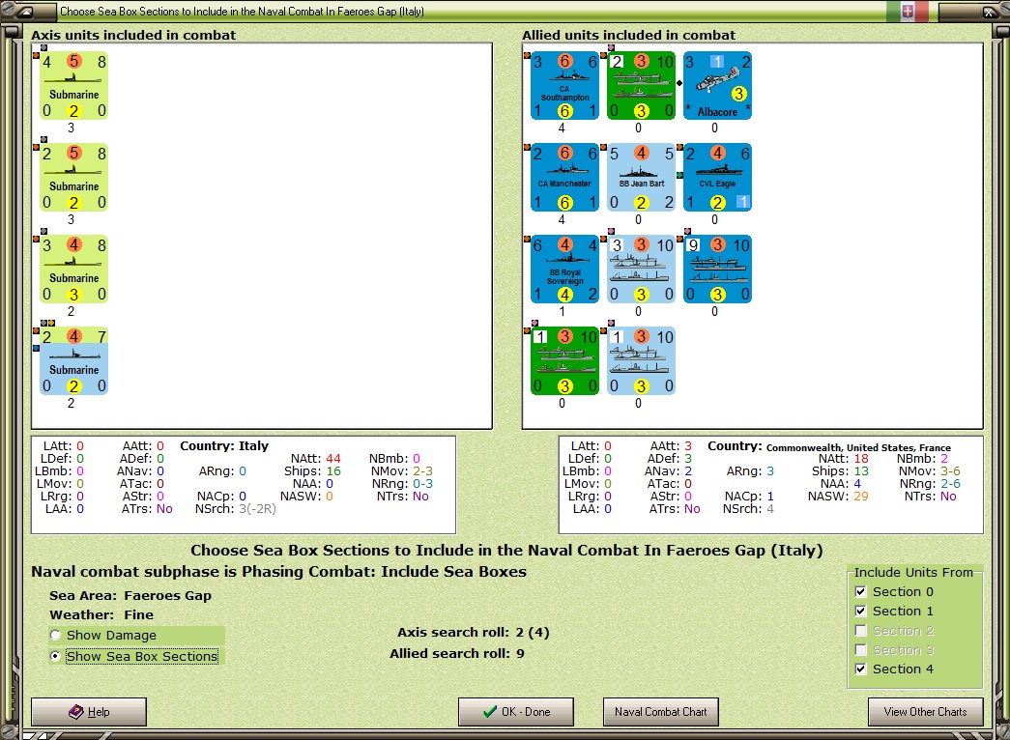The image size is (1010, 740).
Task: Select the first Axis Submarine 4-5-8 counter
Action: (73, 86)
